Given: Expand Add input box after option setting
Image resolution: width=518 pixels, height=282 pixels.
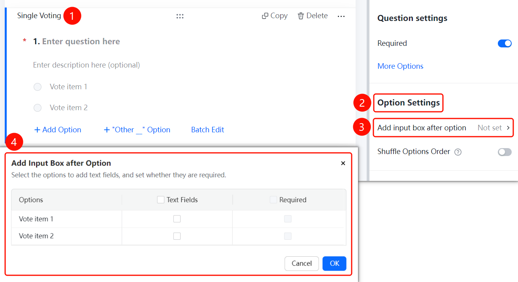Looking at the screenshot, I should (443, 128).
